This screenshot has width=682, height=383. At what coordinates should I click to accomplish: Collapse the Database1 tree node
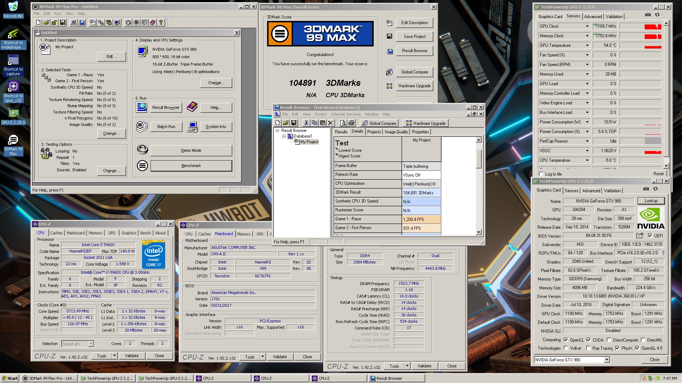pyautogui.click(x=284, y=136)
